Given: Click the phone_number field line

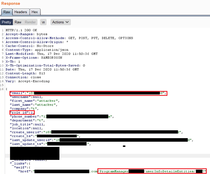Looking at the screenshot, I should pos(61,116).
